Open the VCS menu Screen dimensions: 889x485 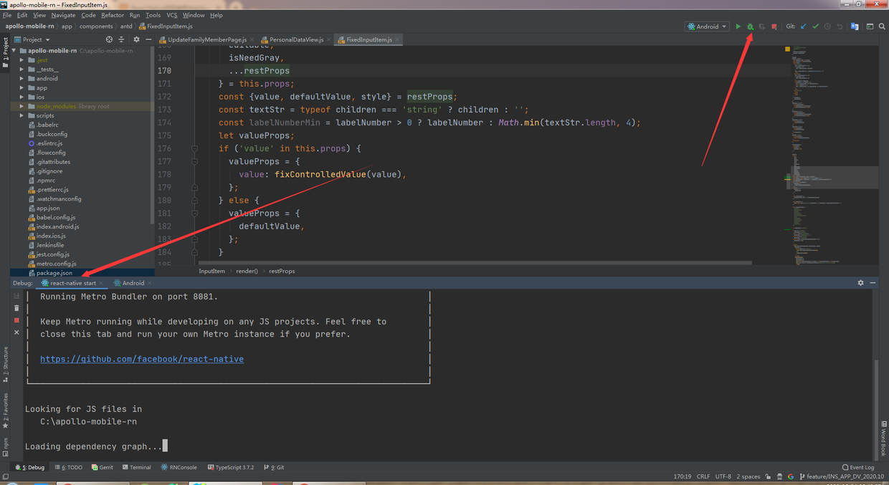tap(172, 15)
